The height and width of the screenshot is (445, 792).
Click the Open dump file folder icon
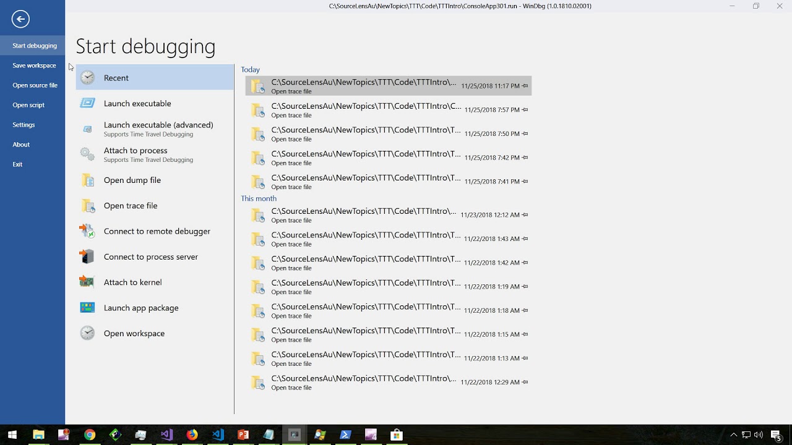coord(88,180)
